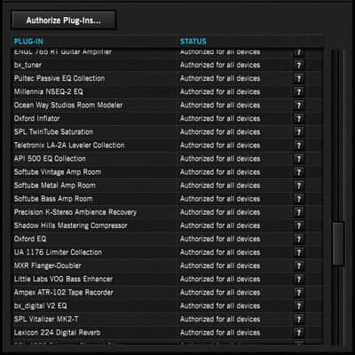
Task: Click help icon for Teletronix LA-2A Leveler Collection
Action: point(299,146)
